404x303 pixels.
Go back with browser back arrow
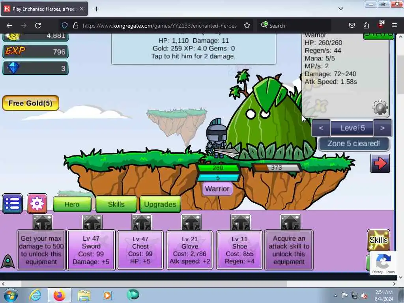click(x=9, y=26)
